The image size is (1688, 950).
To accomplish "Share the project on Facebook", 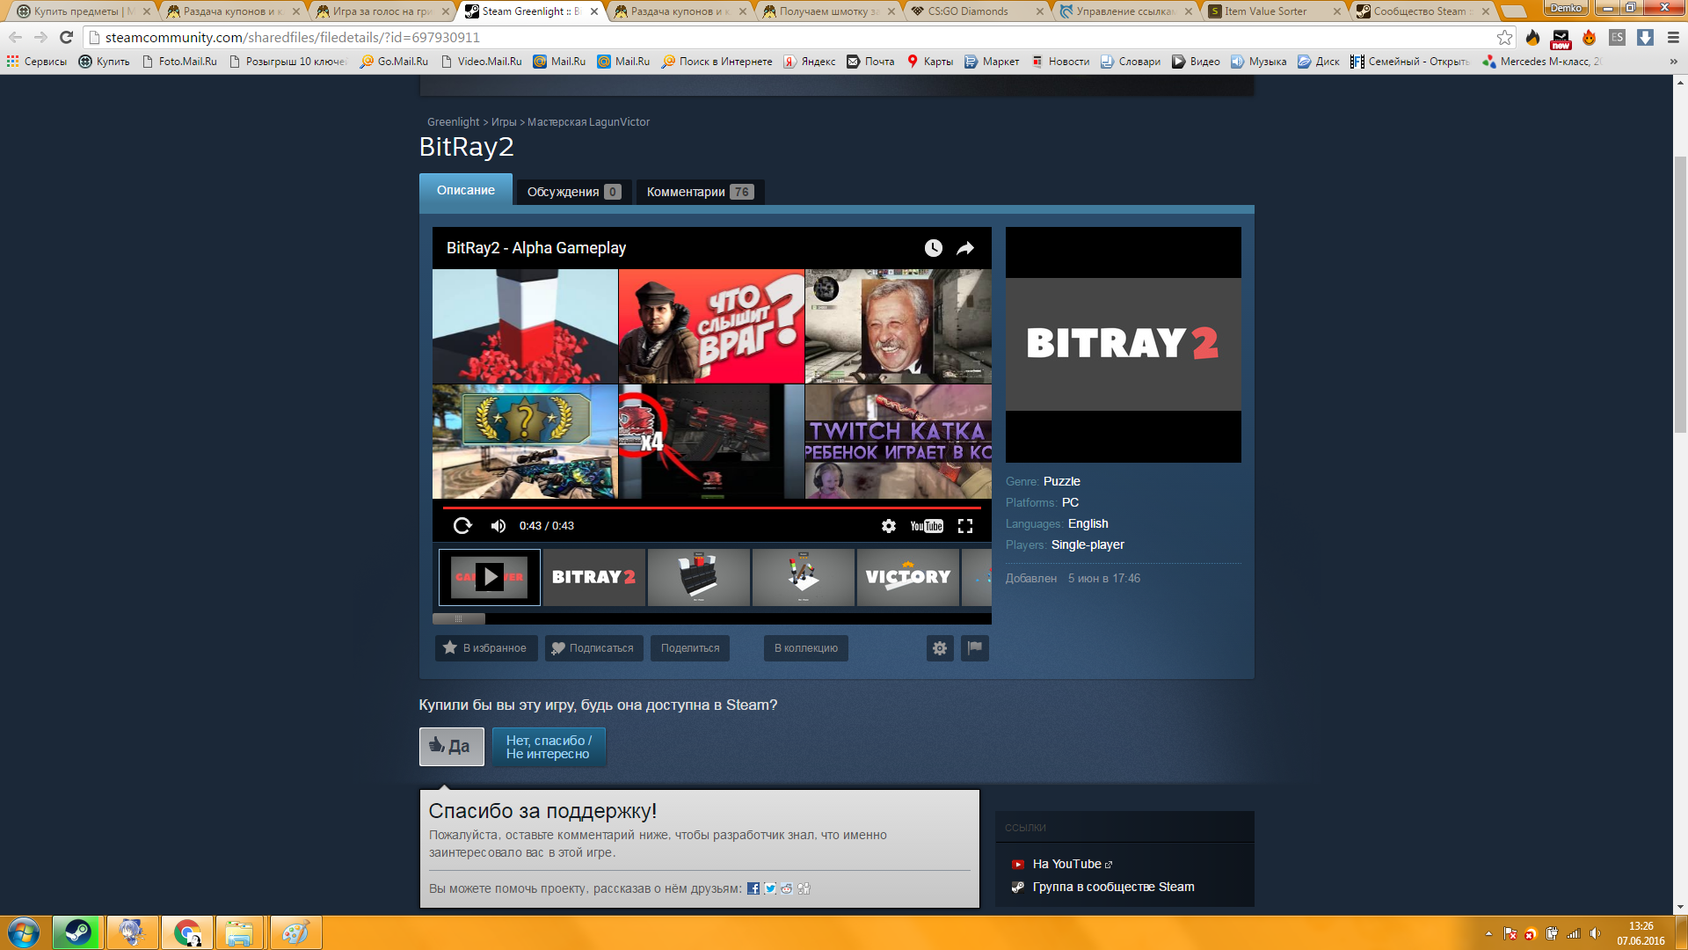I will pyautogui.click(x=753, y=888).
